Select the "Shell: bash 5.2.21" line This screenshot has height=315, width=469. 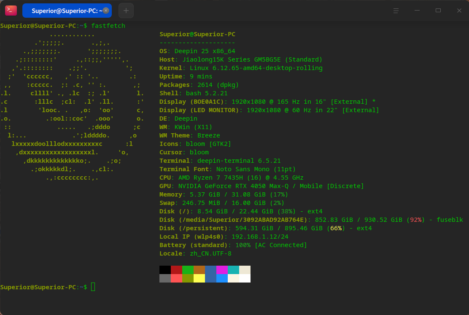[194, 93]
